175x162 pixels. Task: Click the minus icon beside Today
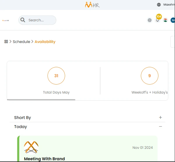point(160,126)
